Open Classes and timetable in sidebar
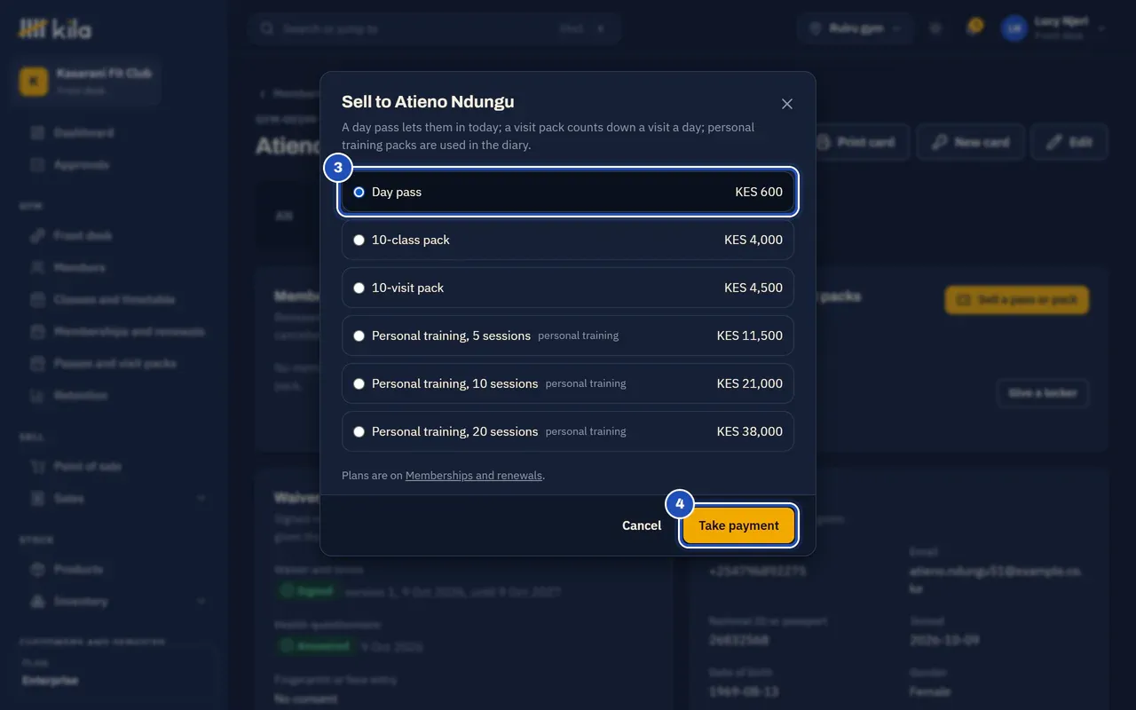The height and width of the screenshot is (710, 1136). pos(115,300)
